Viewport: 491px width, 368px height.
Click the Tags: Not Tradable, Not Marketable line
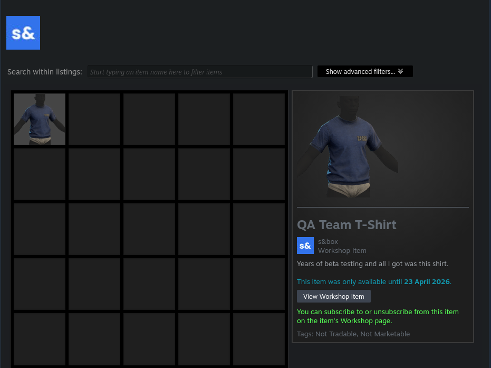353,334
